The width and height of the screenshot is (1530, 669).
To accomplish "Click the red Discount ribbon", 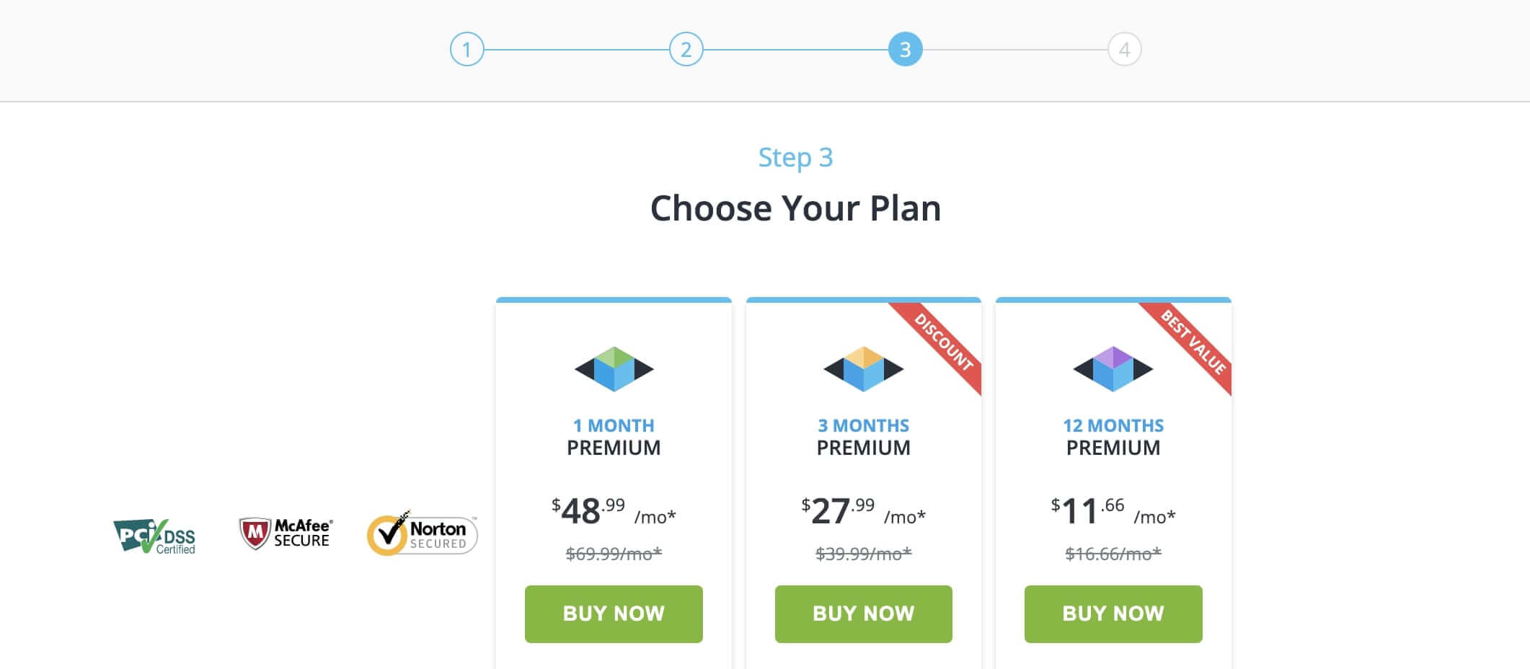I will (944, 342).
